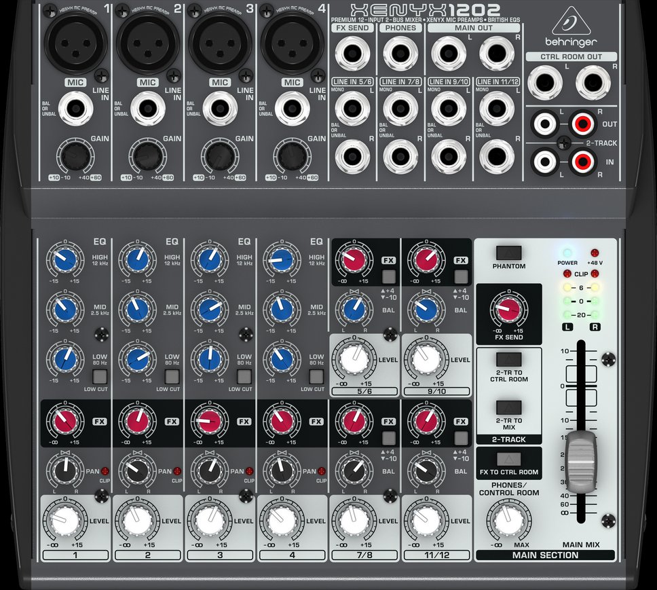Click the channel 5/6 BAL knob

354,310
